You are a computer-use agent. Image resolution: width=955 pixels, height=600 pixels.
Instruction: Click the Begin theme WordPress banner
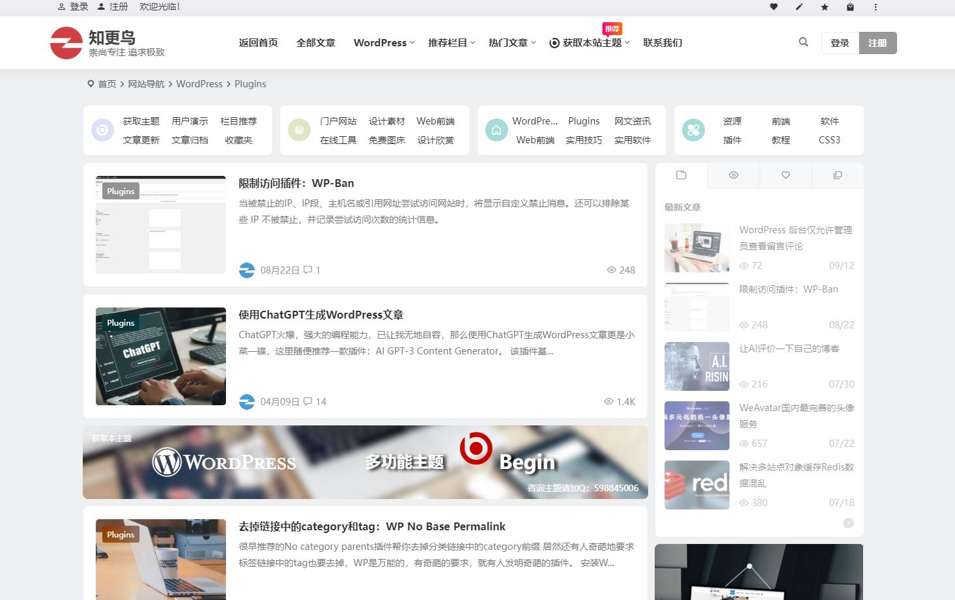tap(365, 463)
